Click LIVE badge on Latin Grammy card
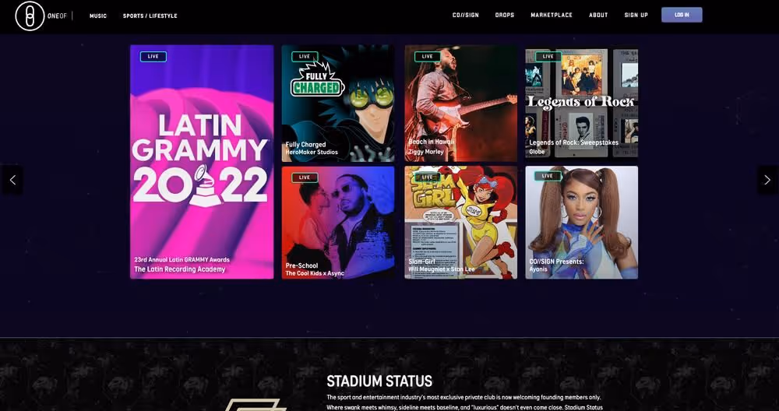Viewport: 779px width, 411px height. tap(153, 57)
